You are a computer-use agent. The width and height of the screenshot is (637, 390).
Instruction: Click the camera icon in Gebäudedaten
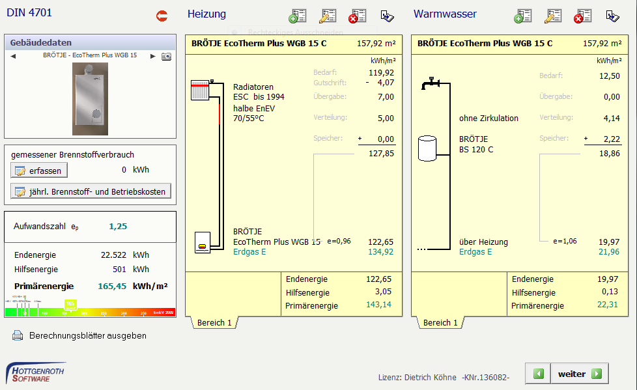point(167,56)
